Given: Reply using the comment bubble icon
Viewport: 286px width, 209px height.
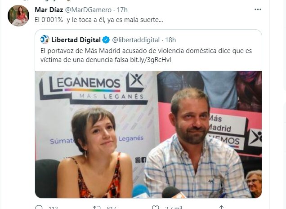Looking at the screenshot, I should (39, 207).
